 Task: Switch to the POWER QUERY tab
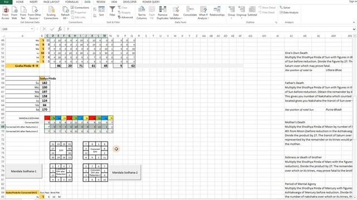(x=151, y=2)
